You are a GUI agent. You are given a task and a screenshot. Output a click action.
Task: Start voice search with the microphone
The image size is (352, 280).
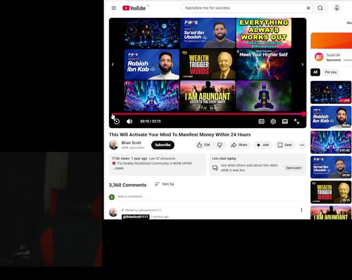coord(337,8)
